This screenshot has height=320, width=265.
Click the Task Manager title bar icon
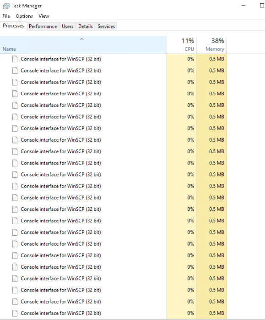click(6, 6)
